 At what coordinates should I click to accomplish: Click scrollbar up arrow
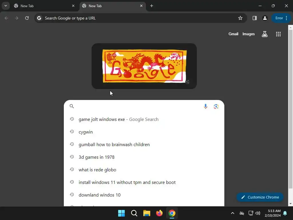coord(290,27)
